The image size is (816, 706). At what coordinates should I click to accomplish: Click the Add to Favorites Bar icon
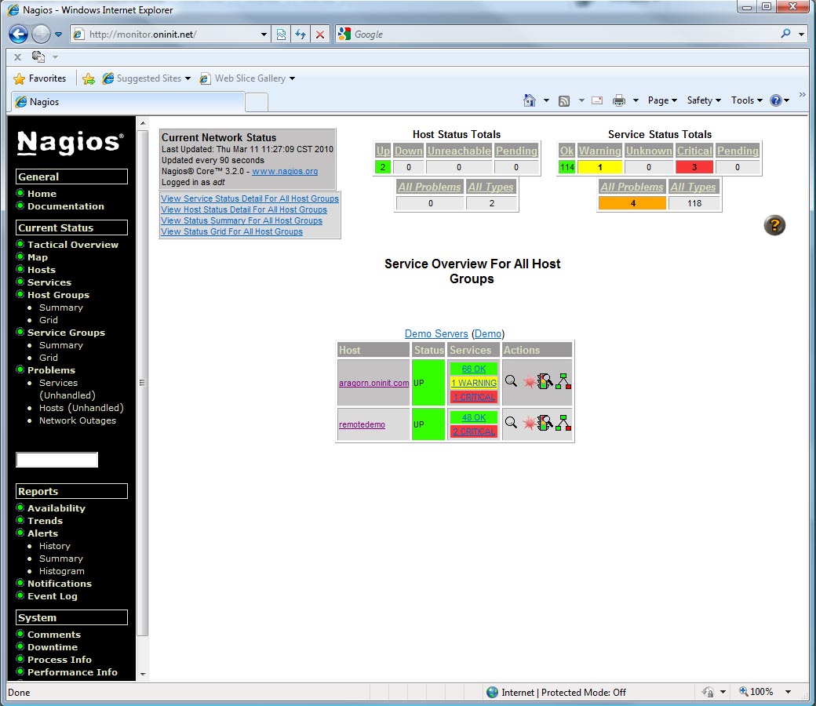pyautogui.click(x=89, y=78)
